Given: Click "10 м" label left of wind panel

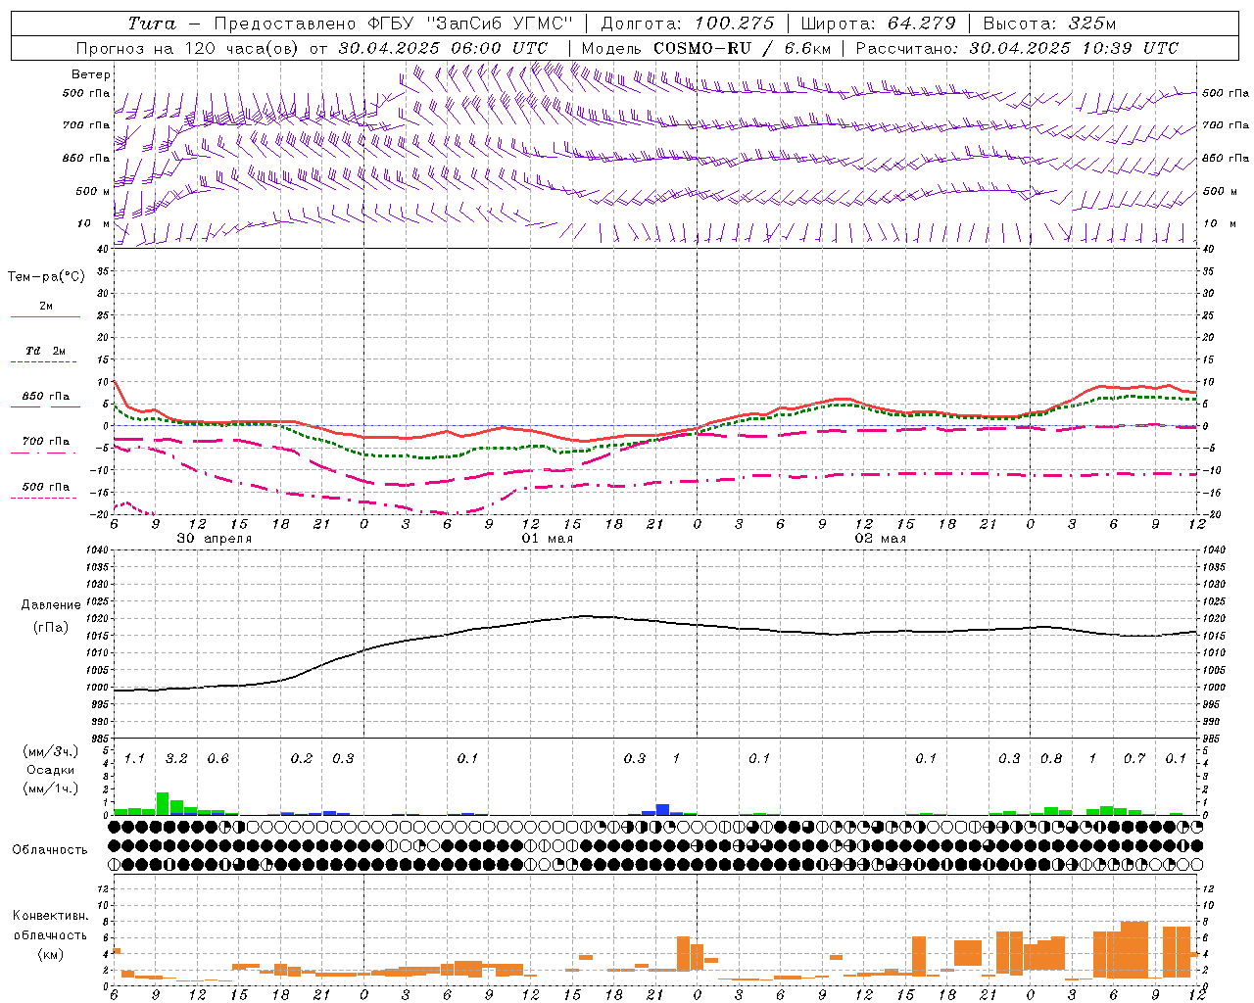Looking at the screenshot, I should 93,223.
